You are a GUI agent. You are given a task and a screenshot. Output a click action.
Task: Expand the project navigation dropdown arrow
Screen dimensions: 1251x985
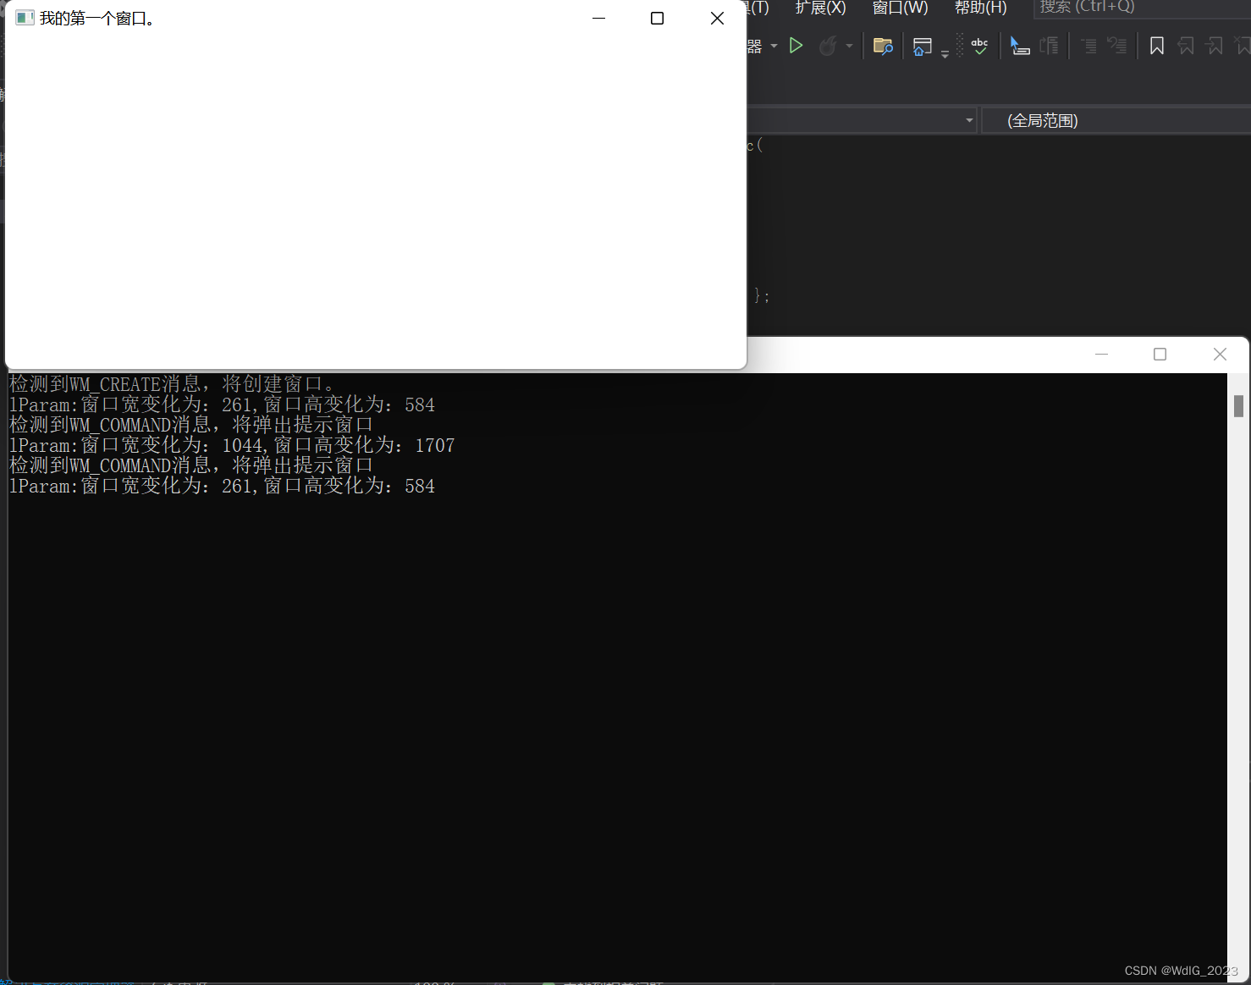coord(969,120)
